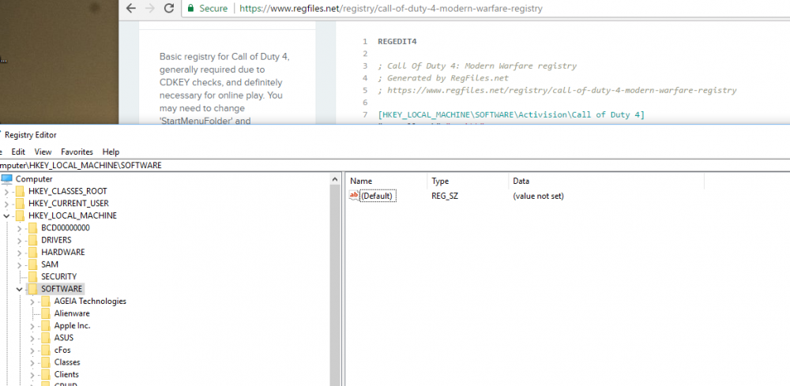Select the Alienware folder icon
790x386 pixels.
click(x=46, y=313)
